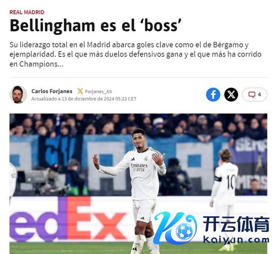
Task: Click the Kaiyun K logo watermark
Action: (x=175, y=228)
